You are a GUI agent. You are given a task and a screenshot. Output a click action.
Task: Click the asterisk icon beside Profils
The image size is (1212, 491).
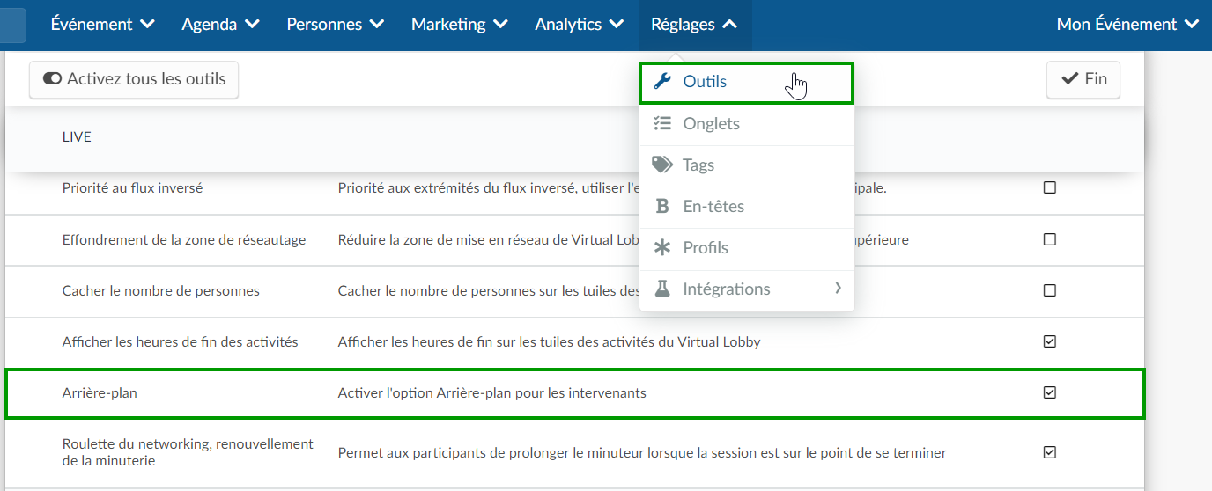coord(662,248)
